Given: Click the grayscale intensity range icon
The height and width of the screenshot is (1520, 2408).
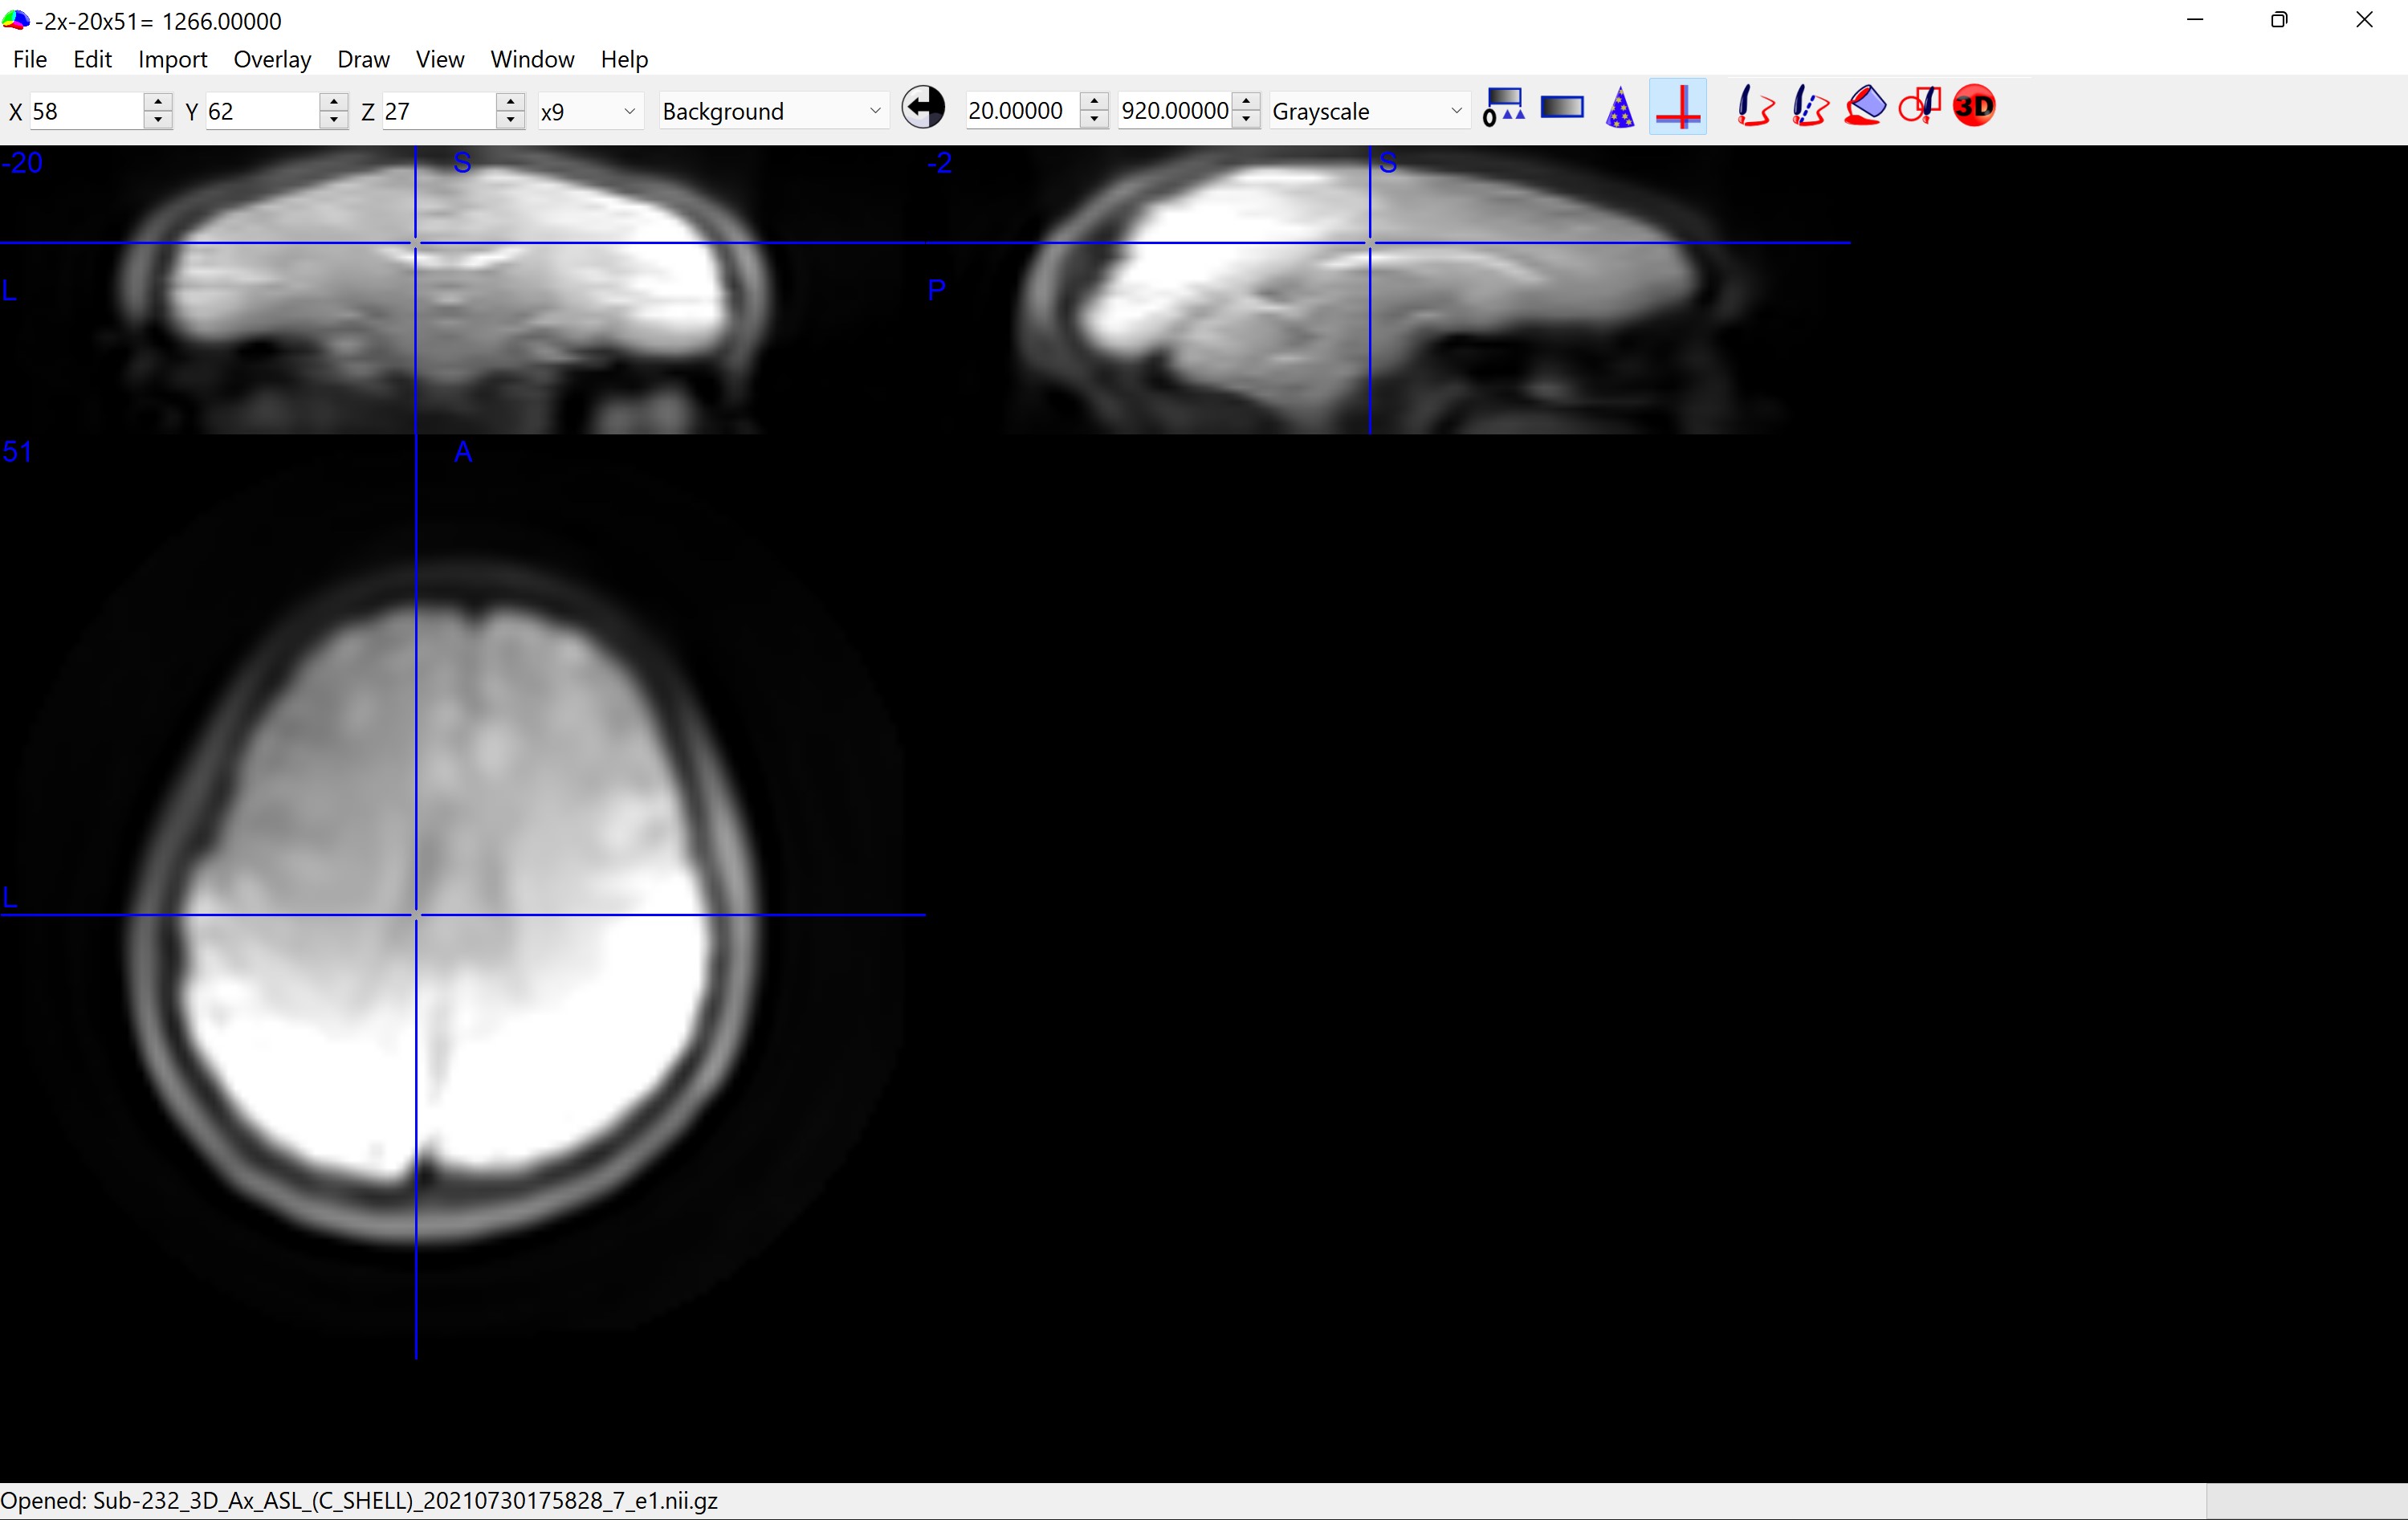Looking at the screenshot, I should pyautogui.click(x=1562, y=107).
